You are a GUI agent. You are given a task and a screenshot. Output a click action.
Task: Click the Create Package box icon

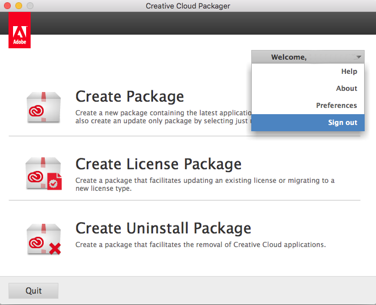(44, 107)
